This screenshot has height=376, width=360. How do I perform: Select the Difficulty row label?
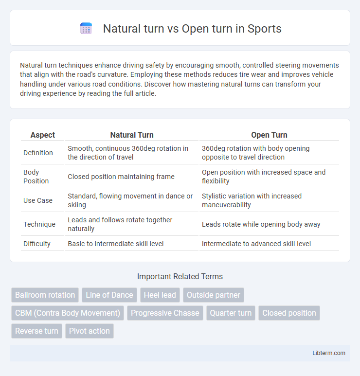click(37, 244)
